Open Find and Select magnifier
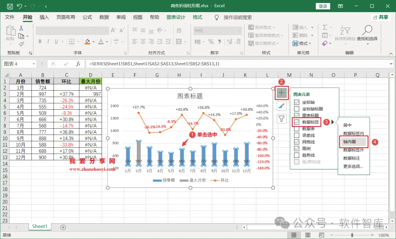The height and width of the screenshot is (239, 396). tap(367, 34)
